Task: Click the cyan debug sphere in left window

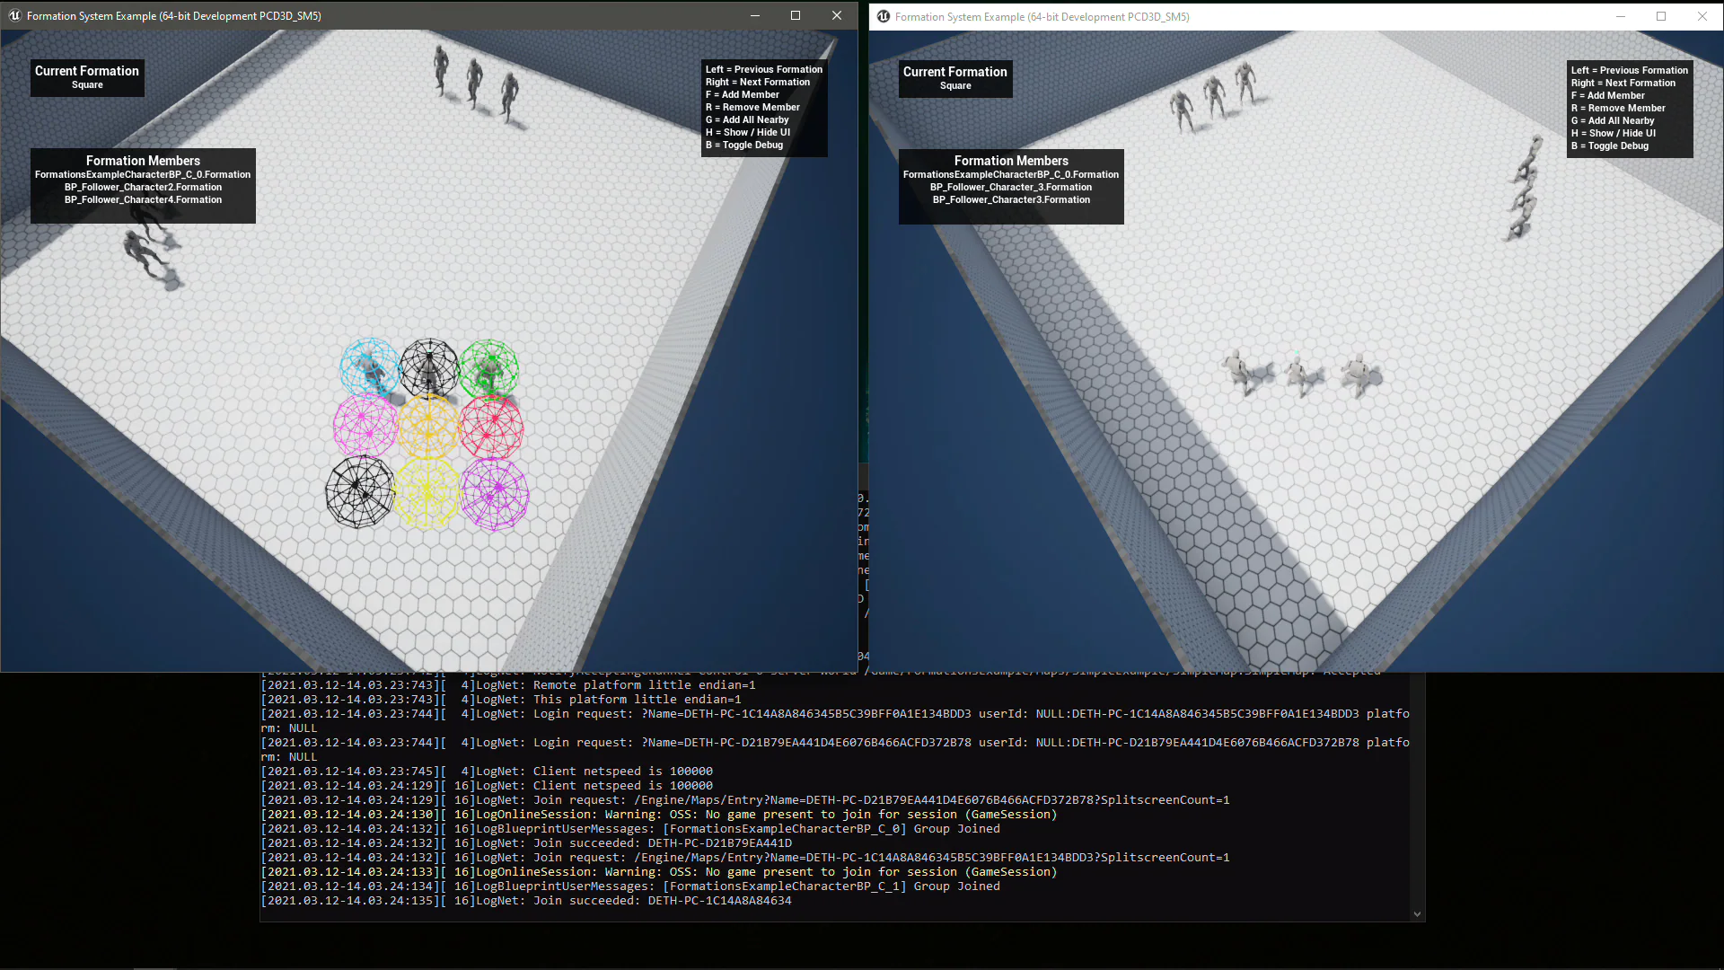Action: [x=369, y=367]
